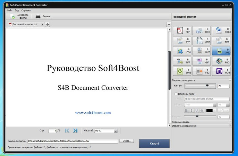238x156 pixels.
Task: Open the watermark font size dropdown
Action: click(x=228, y=105)
